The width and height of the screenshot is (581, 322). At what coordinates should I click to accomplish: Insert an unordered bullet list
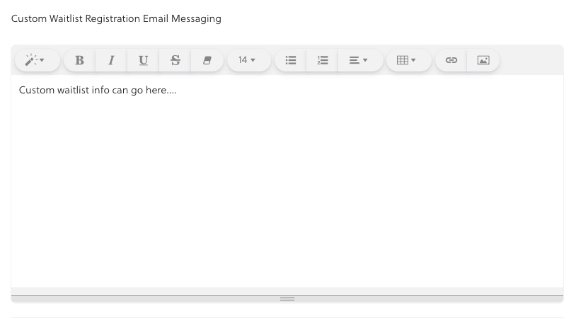click(290, 60)
